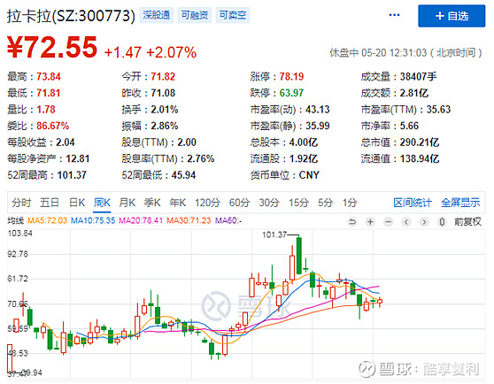Viewport: 494px width, 384px height.
Task: Switch to the 分时 chart tab
Action: 21,203
